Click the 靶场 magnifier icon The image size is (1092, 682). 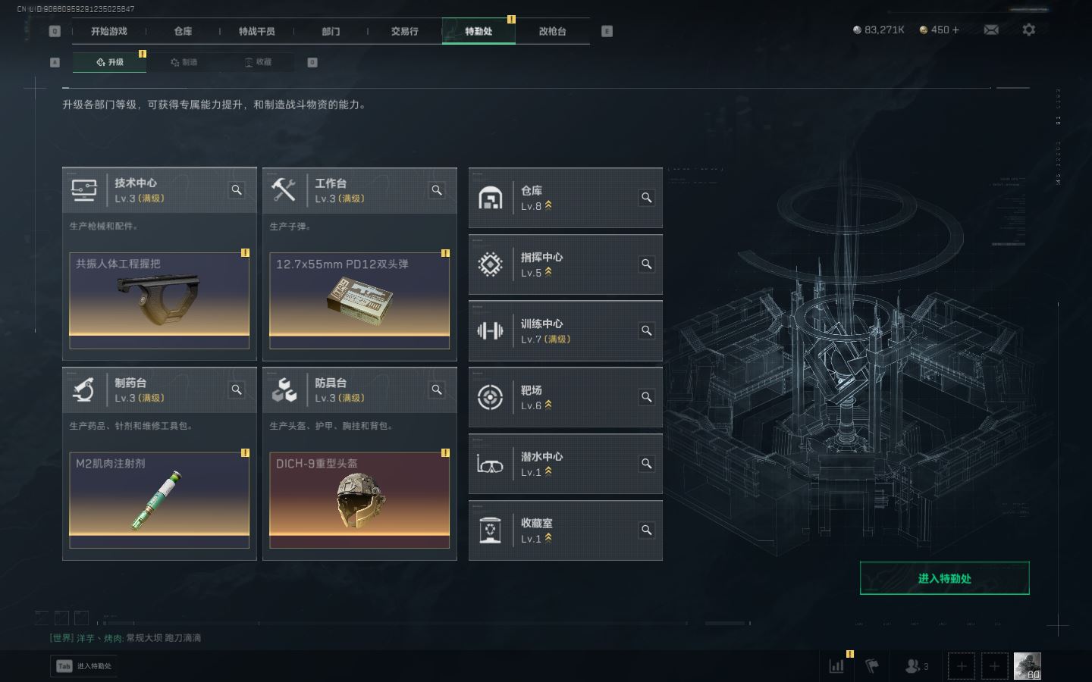click(x=647, y=397)
